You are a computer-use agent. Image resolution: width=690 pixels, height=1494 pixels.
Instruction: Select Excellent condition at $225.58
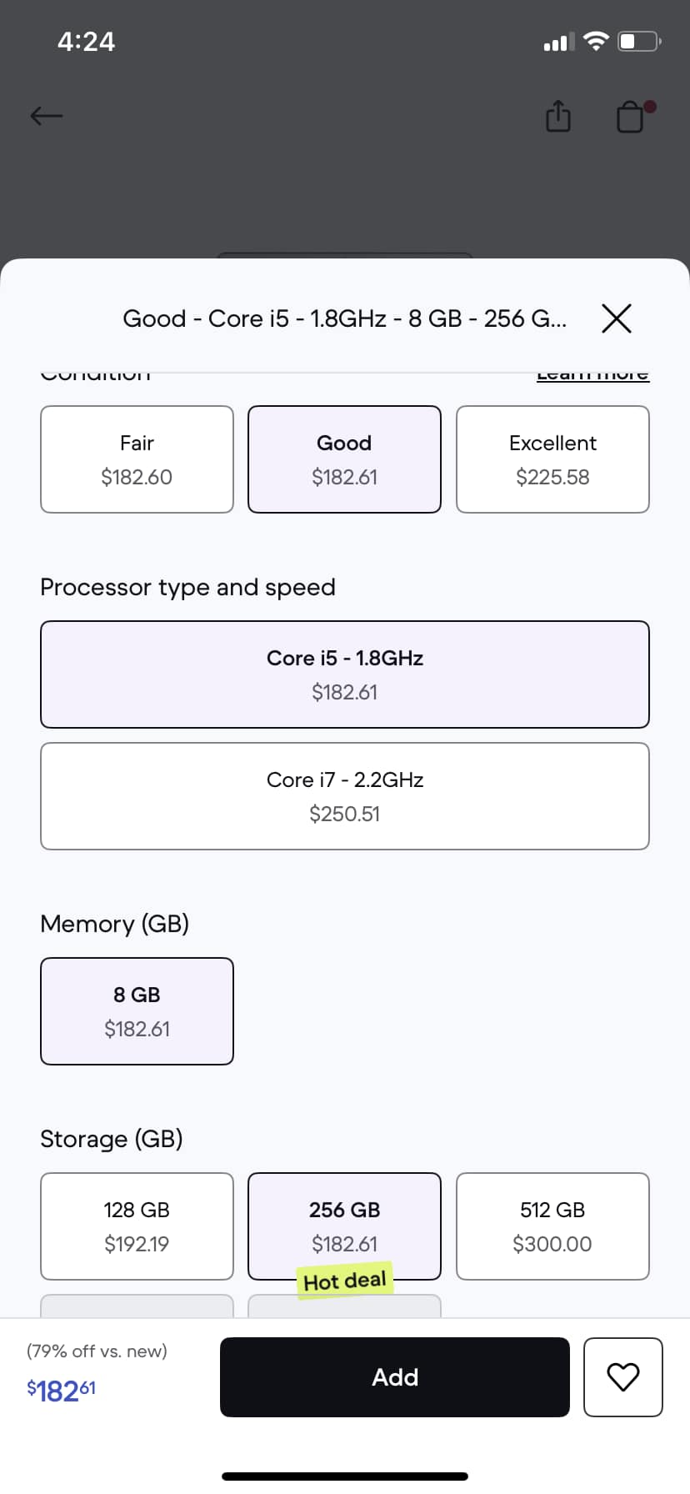click(x=552, y=459)
